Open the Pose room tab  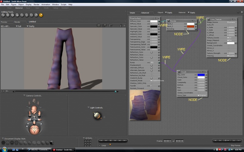[x=10, y=8]
